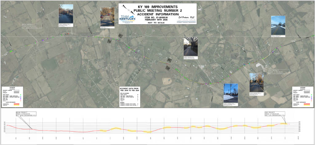Open the red car photo beside the title block
The height and width of the screenshot is (145, 315).
(x=107, y=17)
